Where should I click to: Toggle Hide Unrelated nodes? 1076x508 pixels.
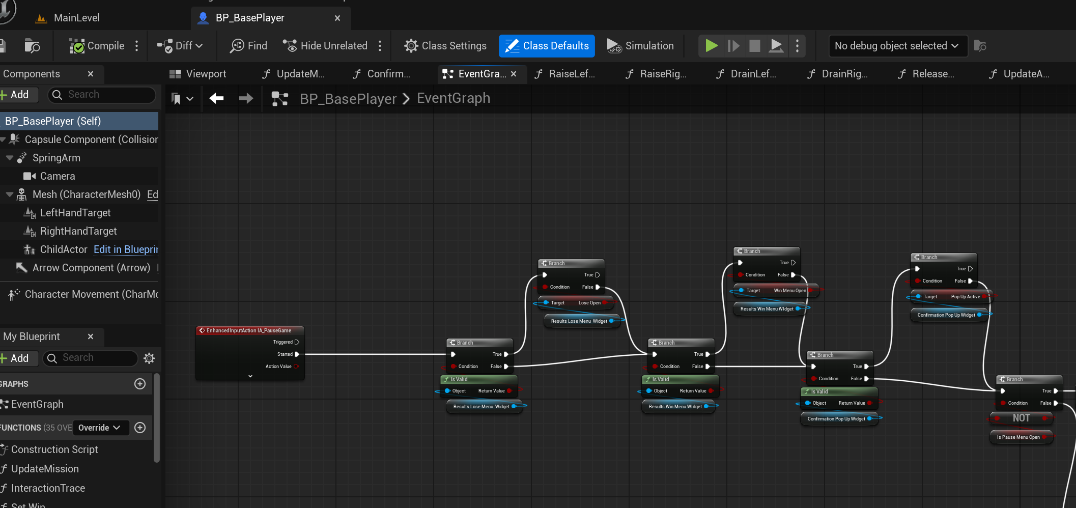[325, 46]
